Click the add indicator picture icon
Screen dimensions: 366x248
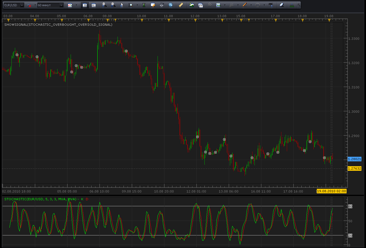click(x=192, y=5)
